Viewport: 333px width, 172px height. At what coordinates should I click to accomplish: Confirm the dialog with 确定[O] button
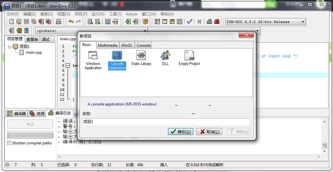point(180,132)
